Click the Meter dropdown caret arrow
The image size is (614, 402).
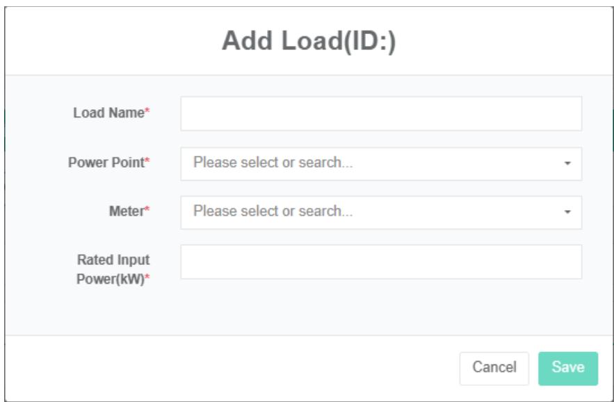[x=567, y=213]
